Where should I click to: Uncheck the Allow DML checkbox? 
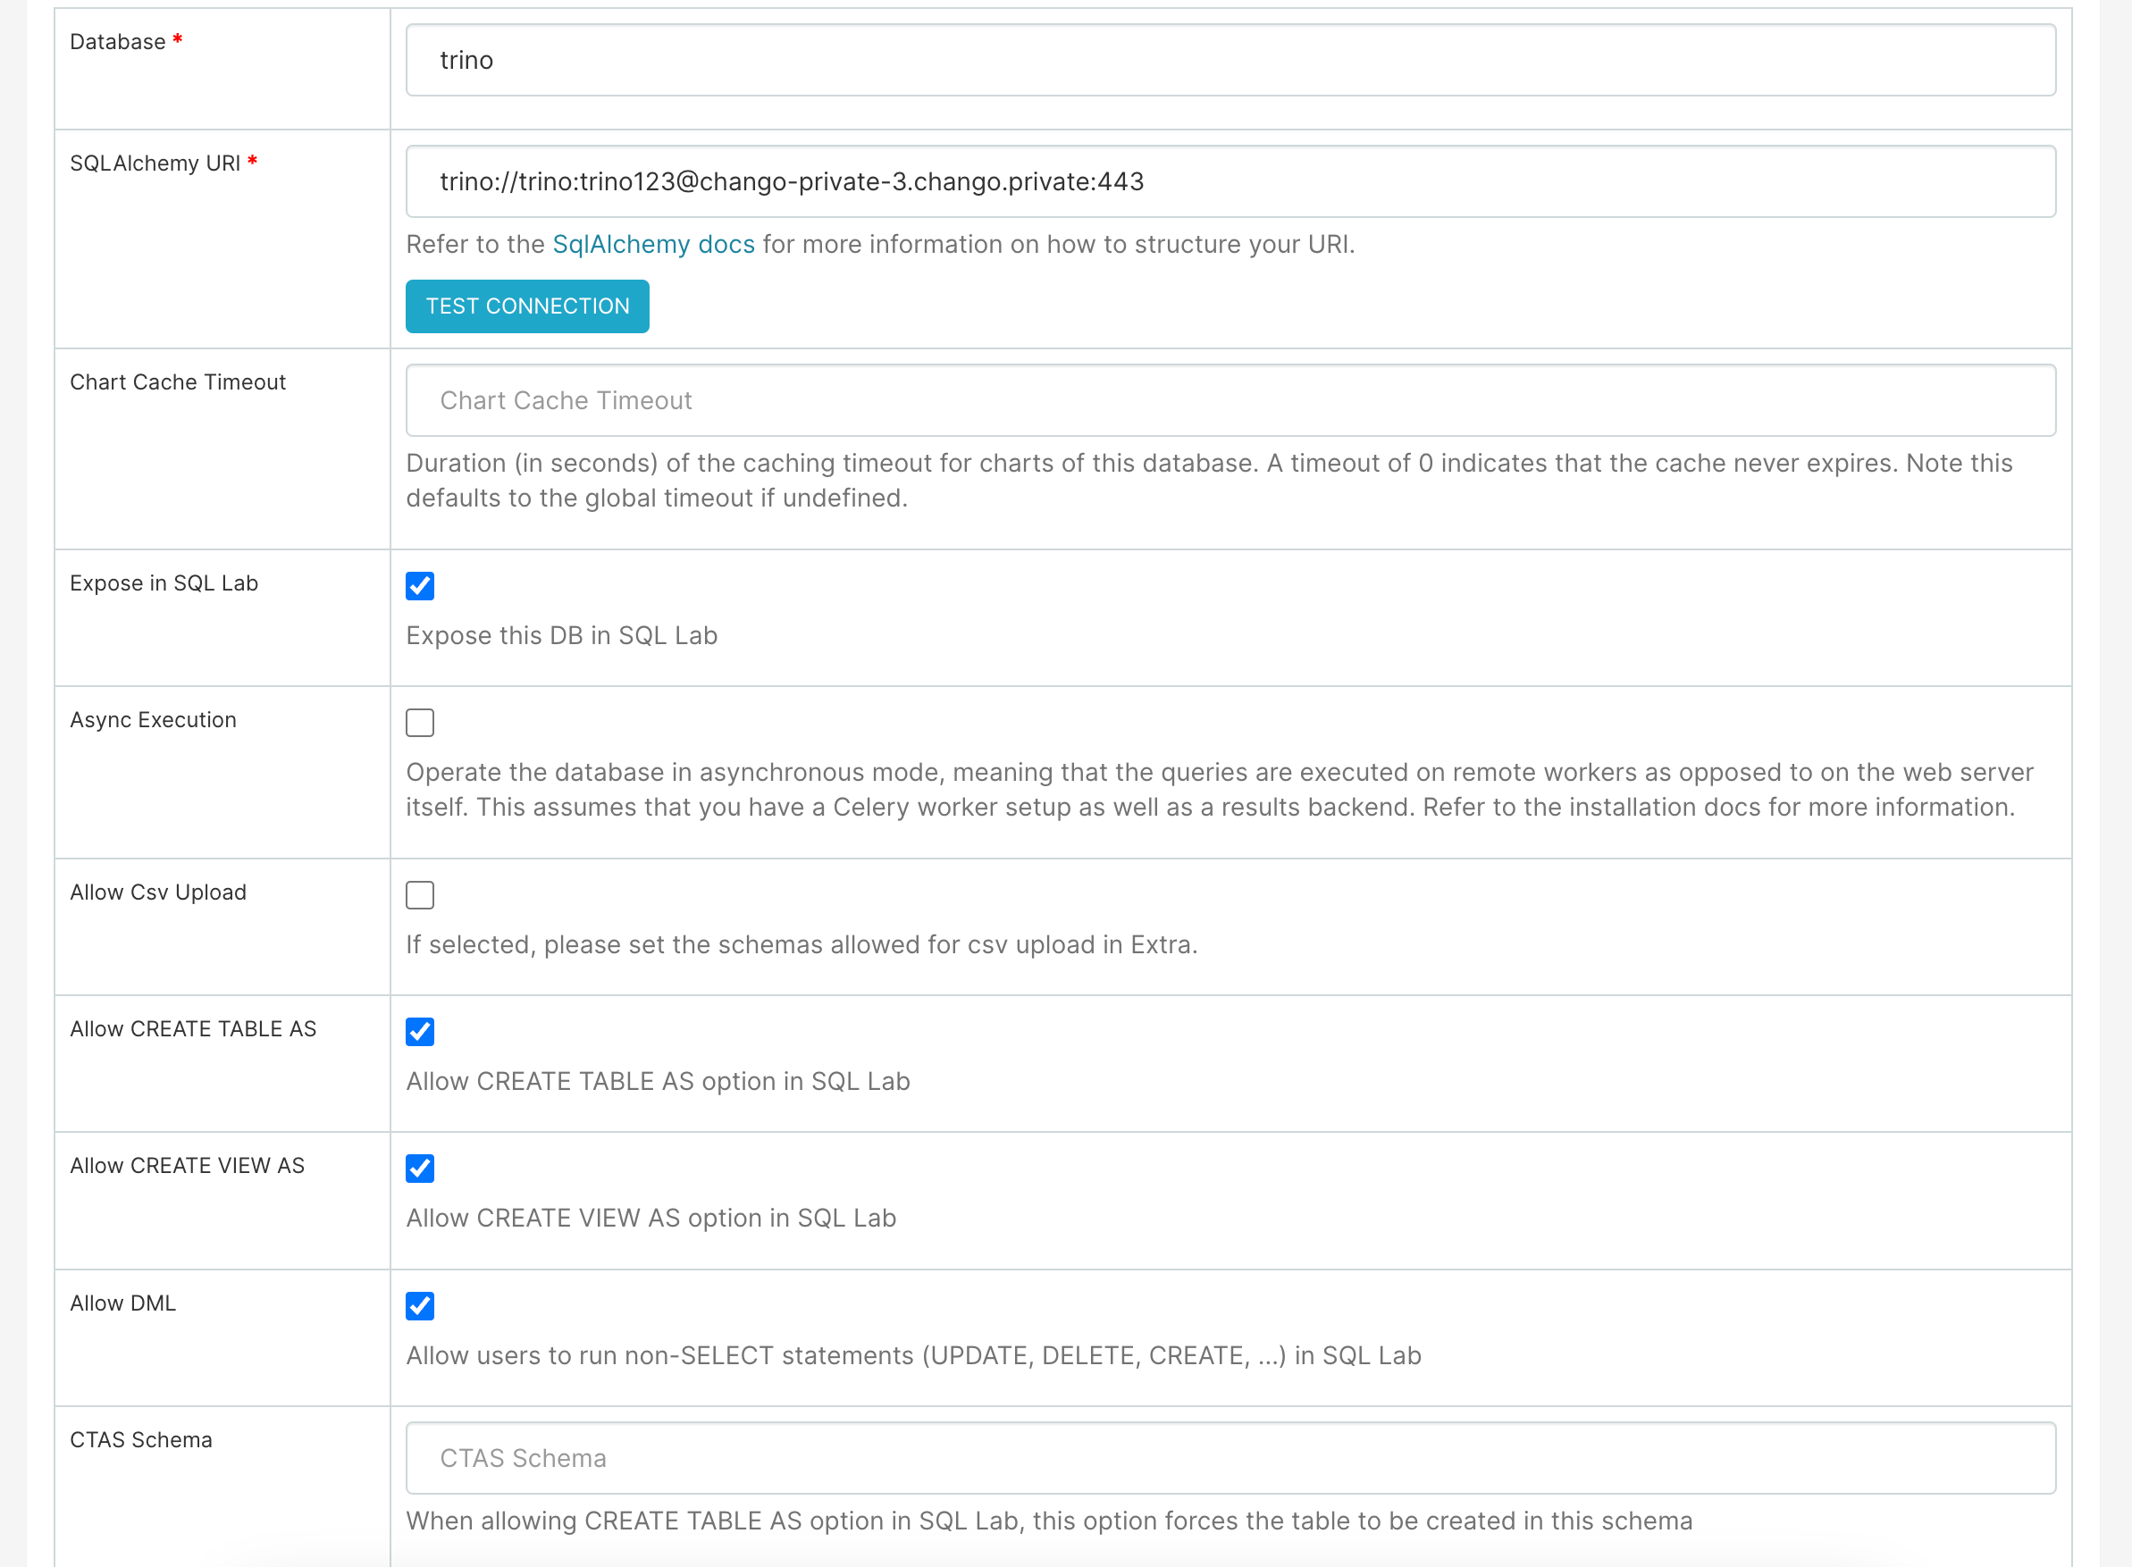coord(420,1306)
